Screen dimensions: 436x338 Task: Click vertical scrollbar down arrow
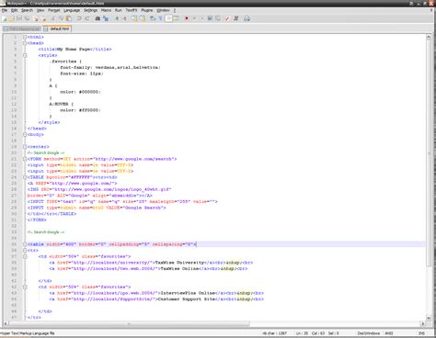(x=429, y=318)
